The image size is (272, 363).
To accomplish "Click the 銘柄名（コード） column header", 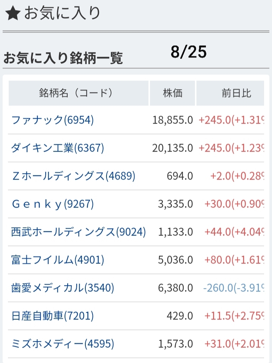I will [x=79, y=93].
